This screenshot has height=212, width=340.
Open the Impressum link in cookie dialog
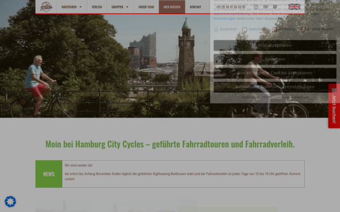(x=301, y=97)
